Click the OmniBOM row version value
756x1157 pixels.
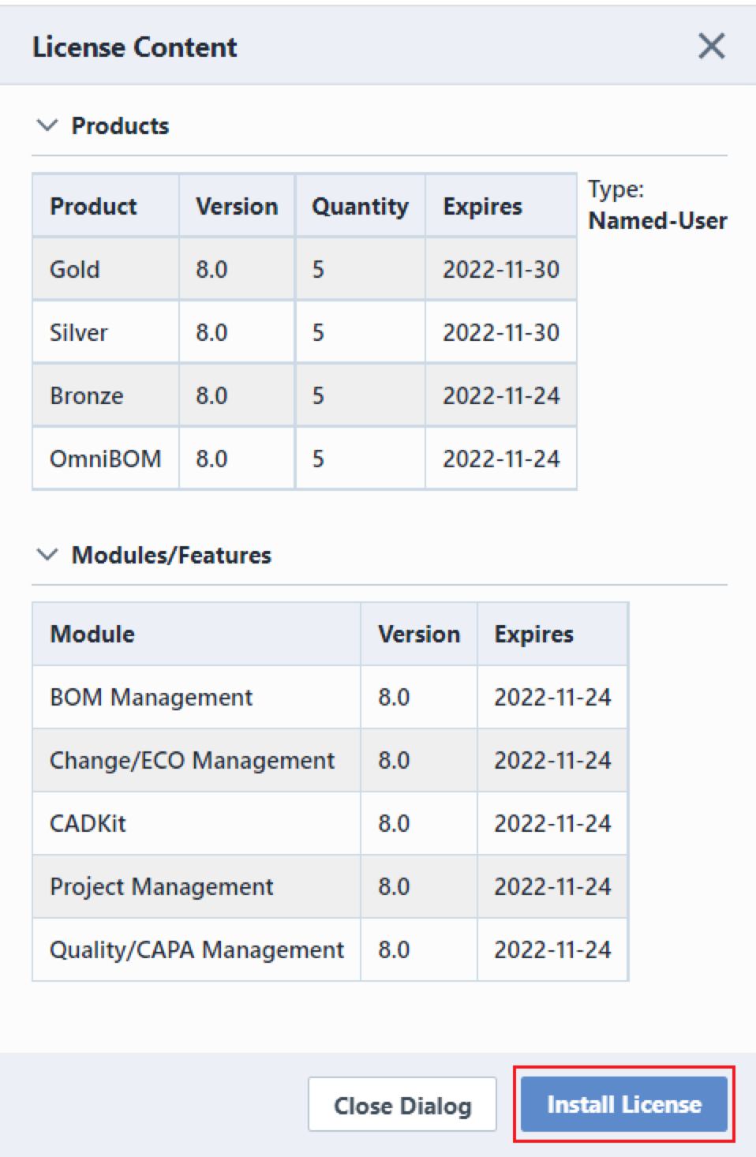click(x=211, y=459)
